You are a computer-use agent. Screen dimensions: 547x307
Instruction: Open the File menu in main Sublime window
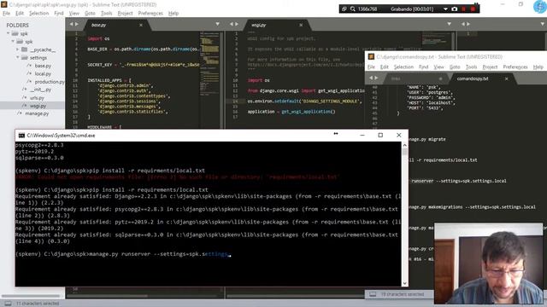click(6, 14)
